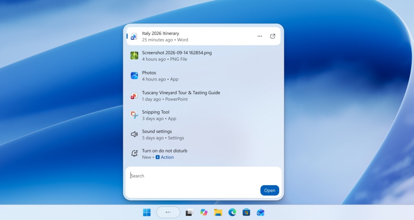
Task: Click the open-in-new-window icon for Italy 2026 Itinerary
Action: pos(273,36)
